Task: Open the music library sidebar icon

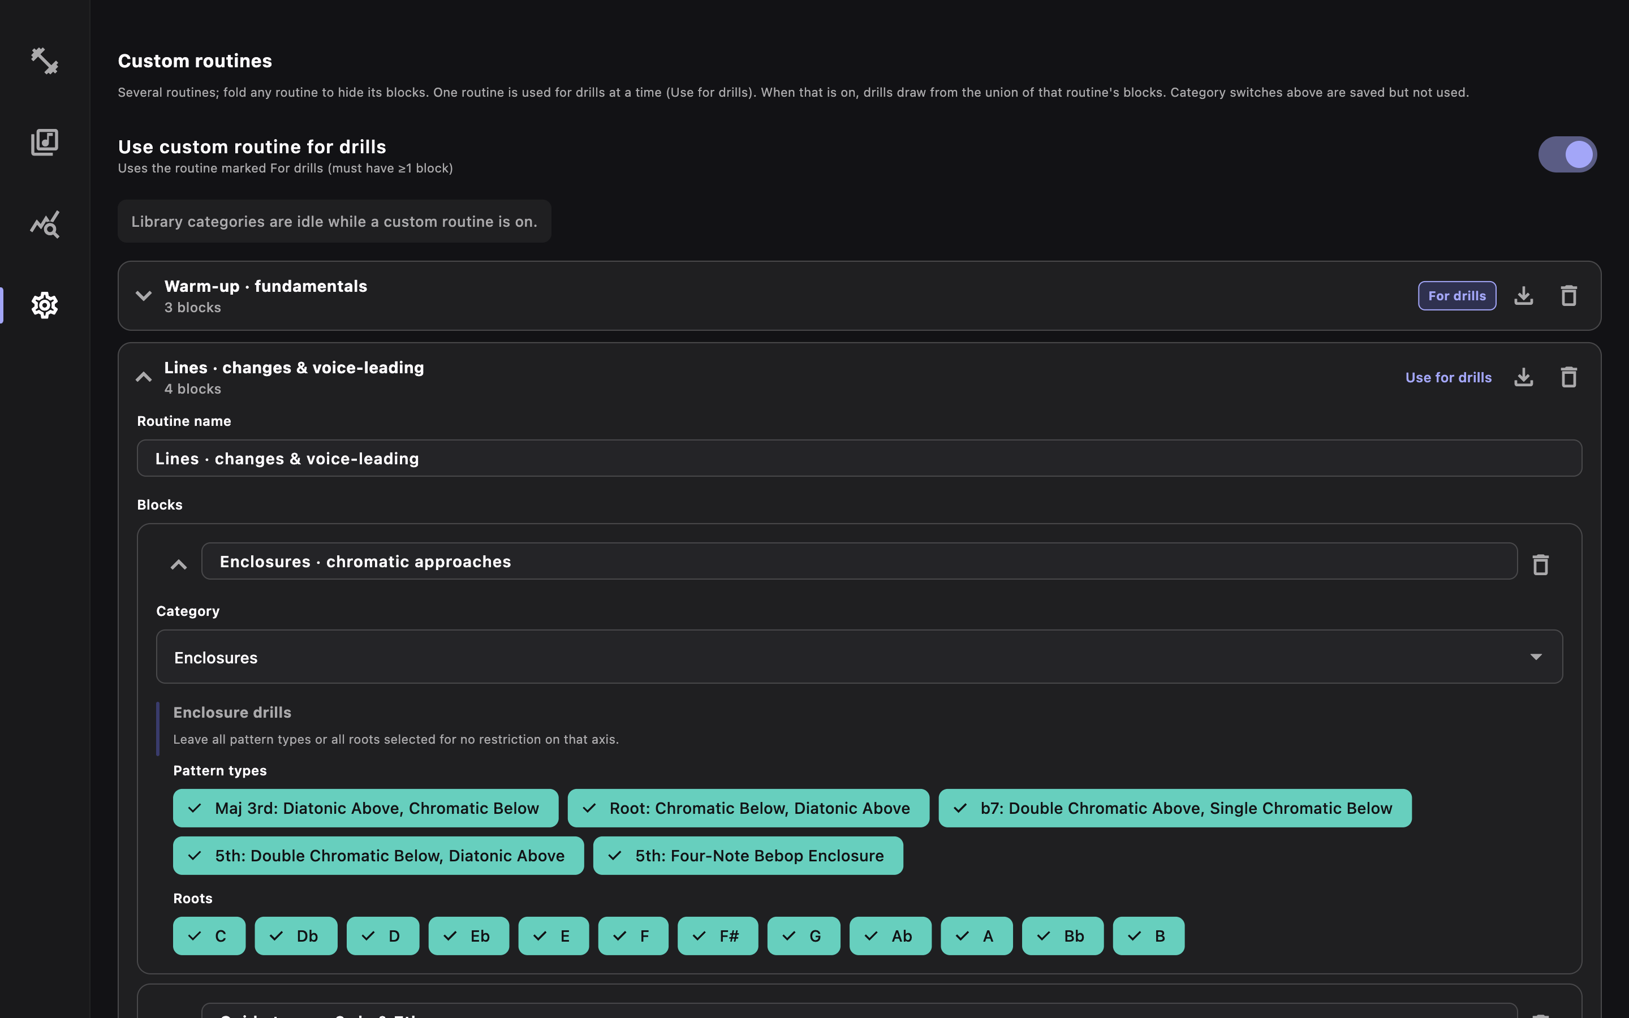Action: 45,142
